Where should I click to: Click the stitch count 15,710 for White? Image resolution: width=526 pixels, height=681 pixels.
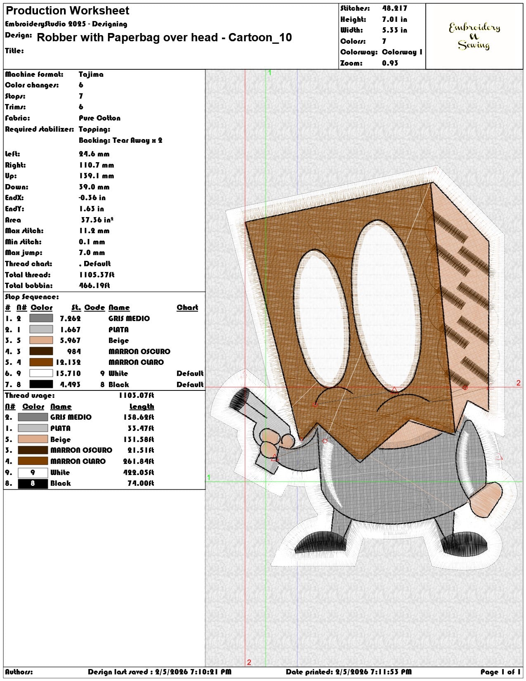point(68,374)
